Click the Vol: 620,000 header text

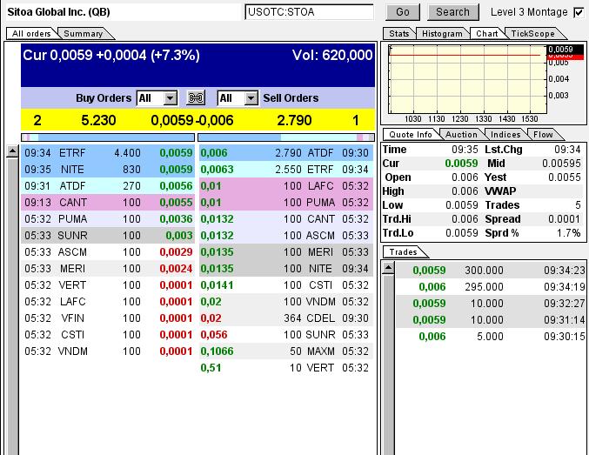pos(332,55)
